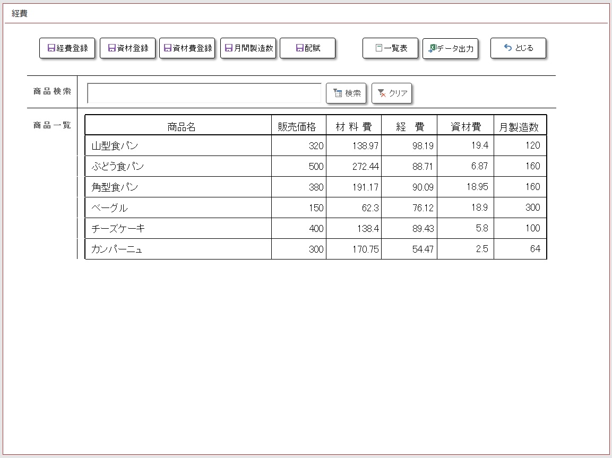Screen dimensions: 612x458
Task: Click price cell 400 for チーズケーキ
Action: 299,228
